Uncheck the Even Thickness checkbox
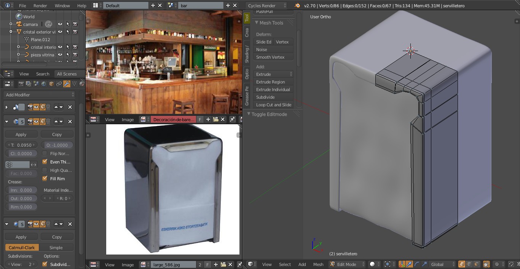Viewport: 520px width, 269px height. tap(45, 162)
